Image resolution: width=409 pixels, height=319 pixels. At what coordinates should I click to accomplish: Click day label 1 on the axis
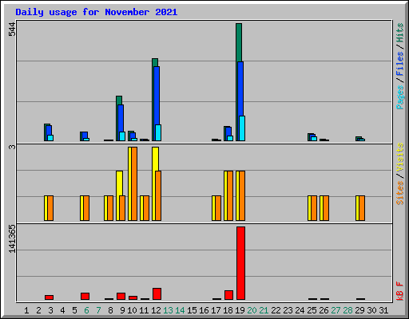point(26,310)
